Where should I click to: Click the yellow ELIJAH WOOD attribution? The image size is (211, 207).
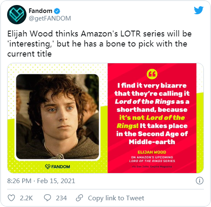[152, 152]
